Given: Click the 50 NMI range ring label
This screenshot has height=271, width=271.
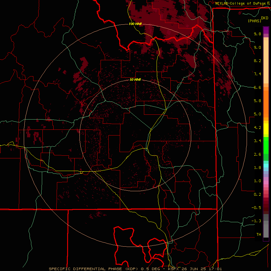Looking at the screenshot, I should [x=135, y=80].
